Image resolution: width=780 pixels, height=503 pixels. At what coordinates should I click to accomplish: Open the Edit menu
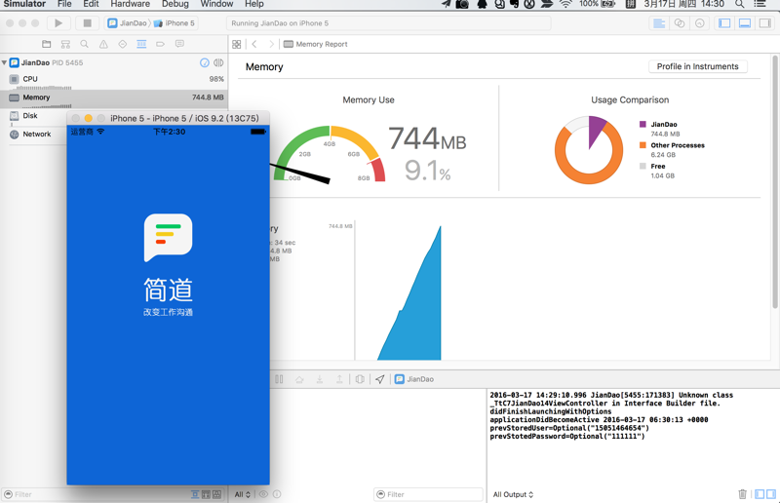91,4
